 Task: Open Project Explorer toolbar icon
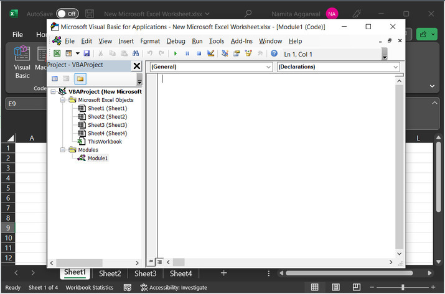pos(225,53)
